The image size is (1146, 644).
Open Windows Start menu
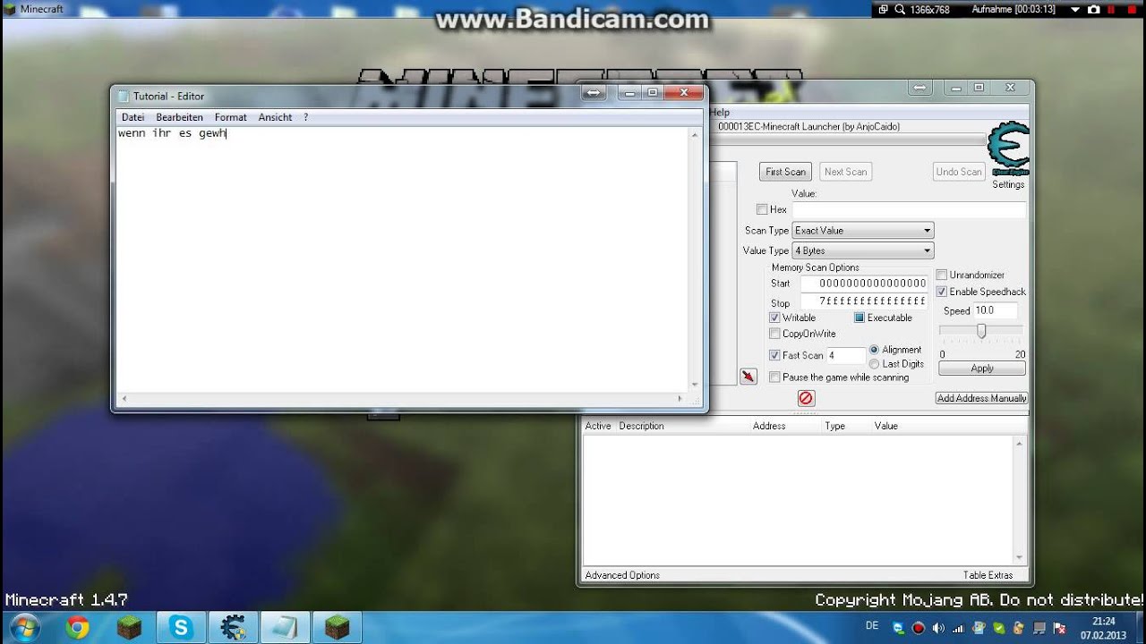pos(23,627)
